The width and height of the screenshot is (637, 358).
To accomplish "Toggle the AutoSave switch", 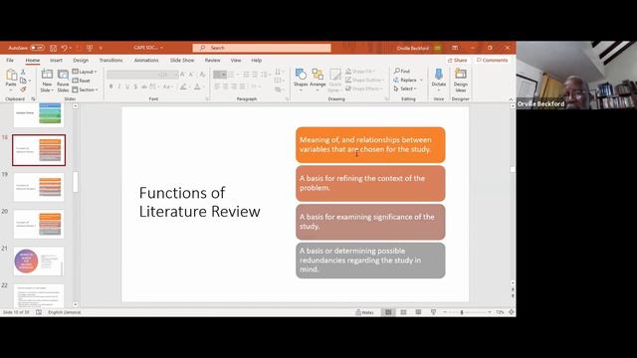I will point(38,48).
